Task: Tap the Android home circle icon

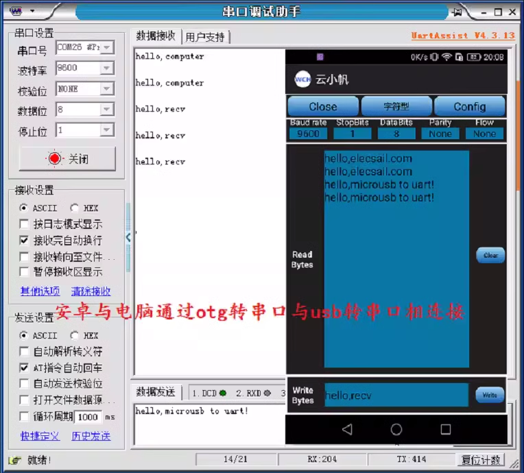Action: pyautogui.click(x=396, y=429)
